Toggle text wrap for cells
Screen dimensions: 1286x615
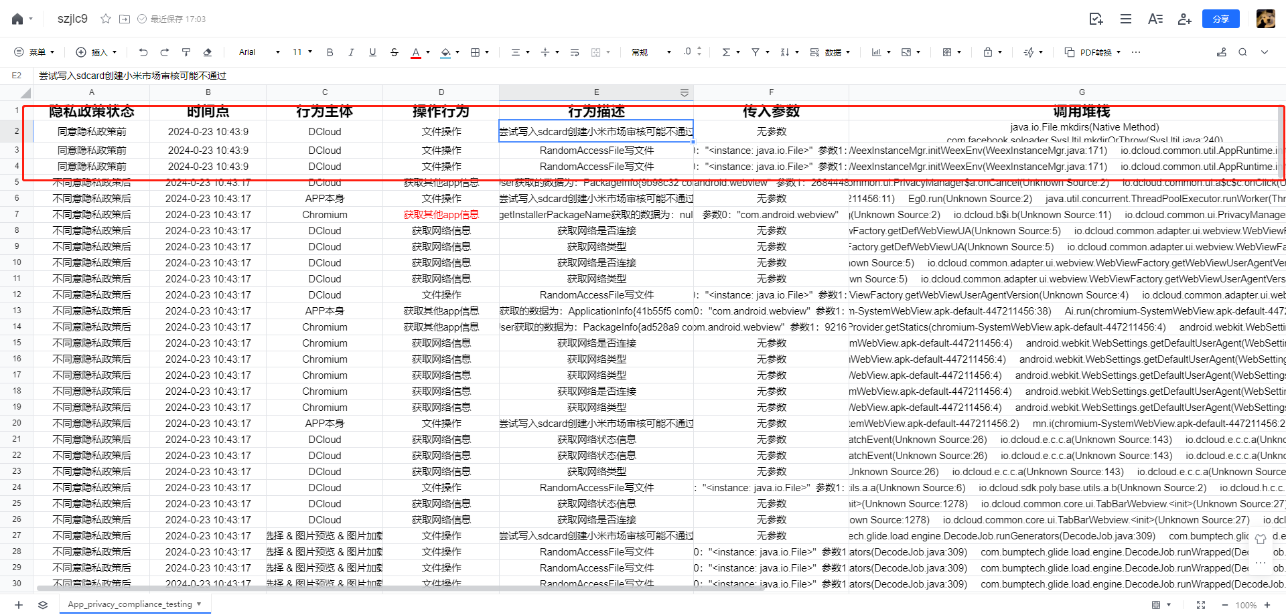click(x=575, y=52)
